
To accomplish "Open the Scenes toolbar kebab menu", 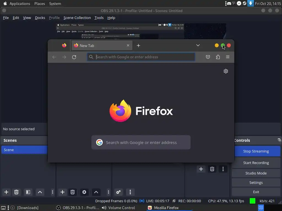I will (53, 192).
